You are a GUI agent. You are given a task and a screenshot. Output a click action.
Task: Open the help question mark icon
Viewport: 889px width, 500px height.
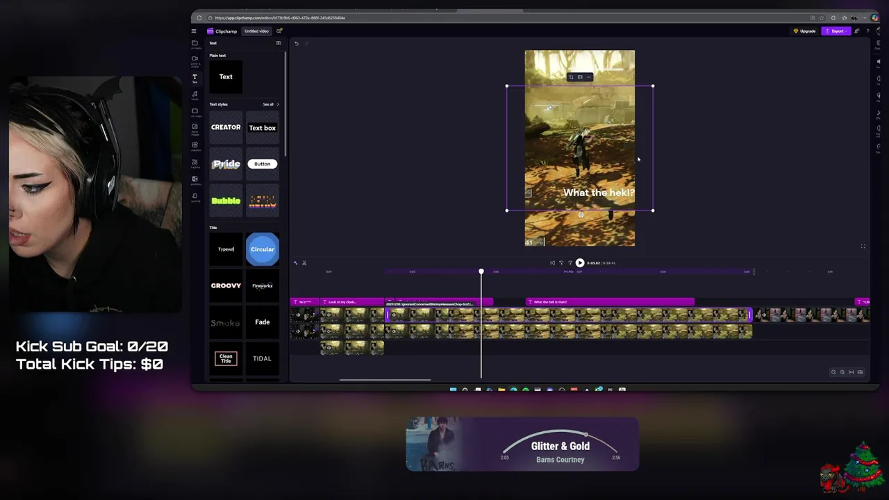point(867,31)
